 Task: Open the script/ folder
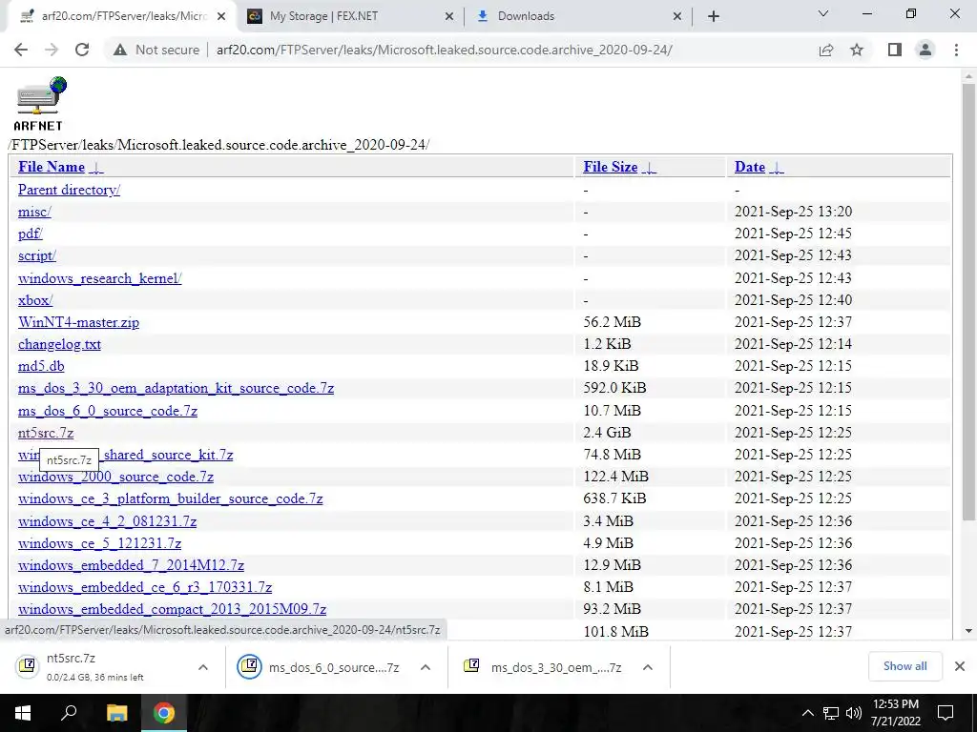point(37,255)
